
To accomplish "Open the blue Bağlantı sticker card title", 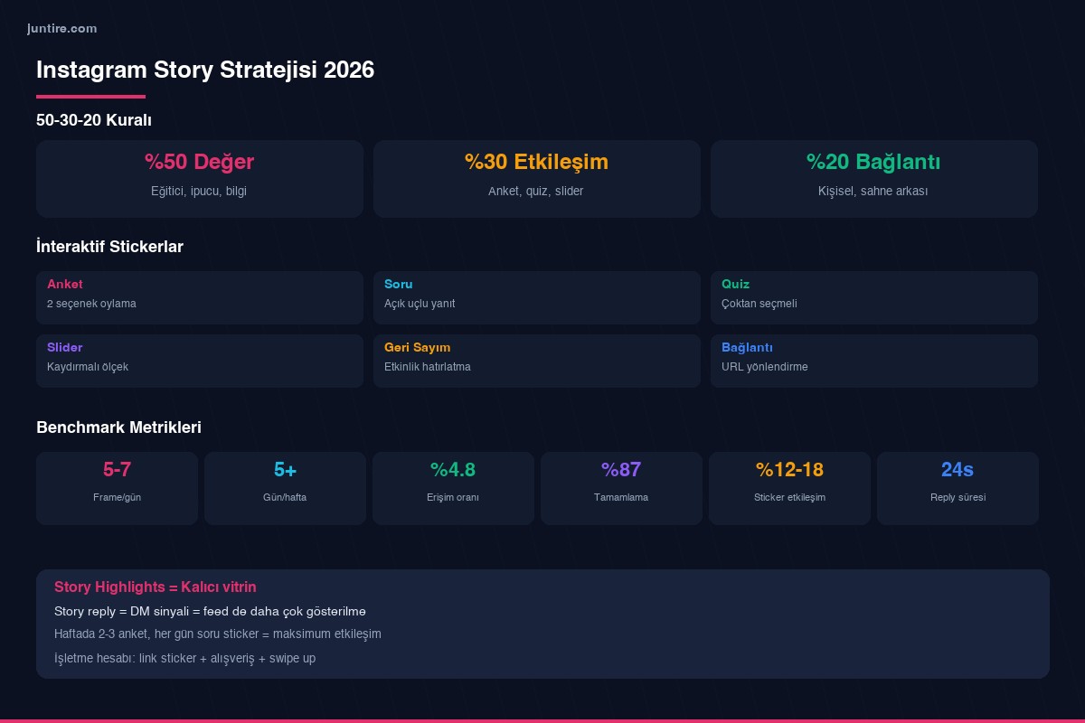I will (x=747, y=347).
